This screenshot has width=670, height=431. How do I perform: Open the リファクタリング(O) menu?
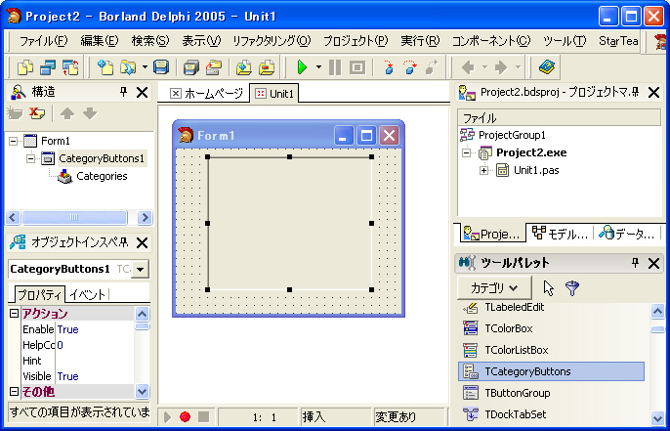[272, 41]
